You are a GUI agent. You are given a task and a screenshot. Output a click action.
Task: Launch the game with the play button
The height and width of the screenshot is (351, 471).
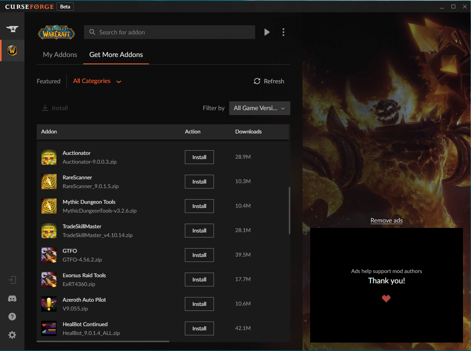pos(267,32)
